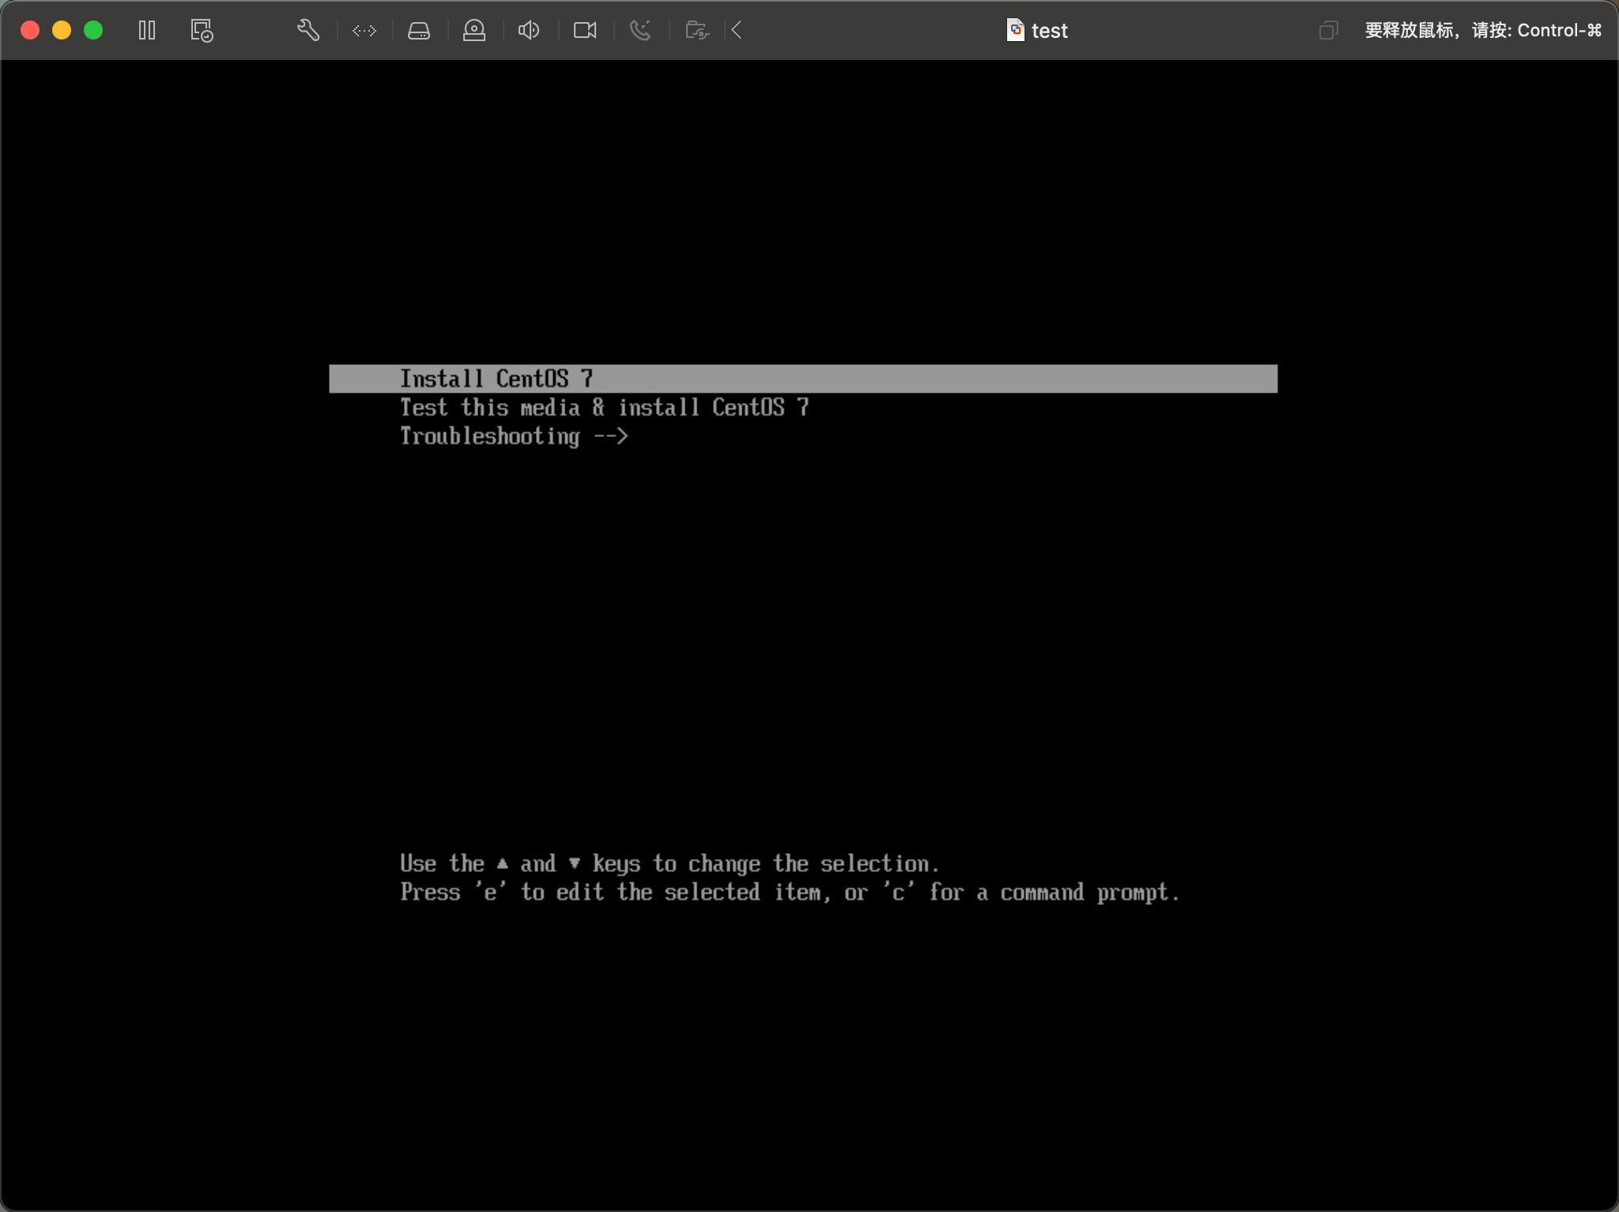The width and height of the screenshot is (1619, 1212).
Task: Pause the virtual machine
Action: point(147,31)
